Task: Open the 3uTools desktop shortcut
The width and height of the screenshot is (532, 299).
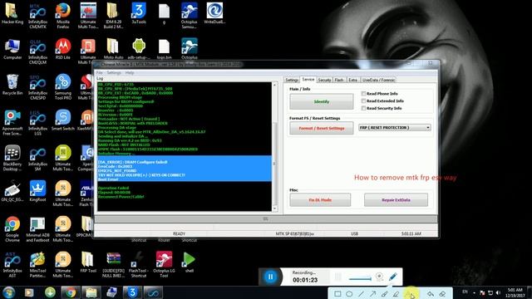Action: (x=139, y=13)
